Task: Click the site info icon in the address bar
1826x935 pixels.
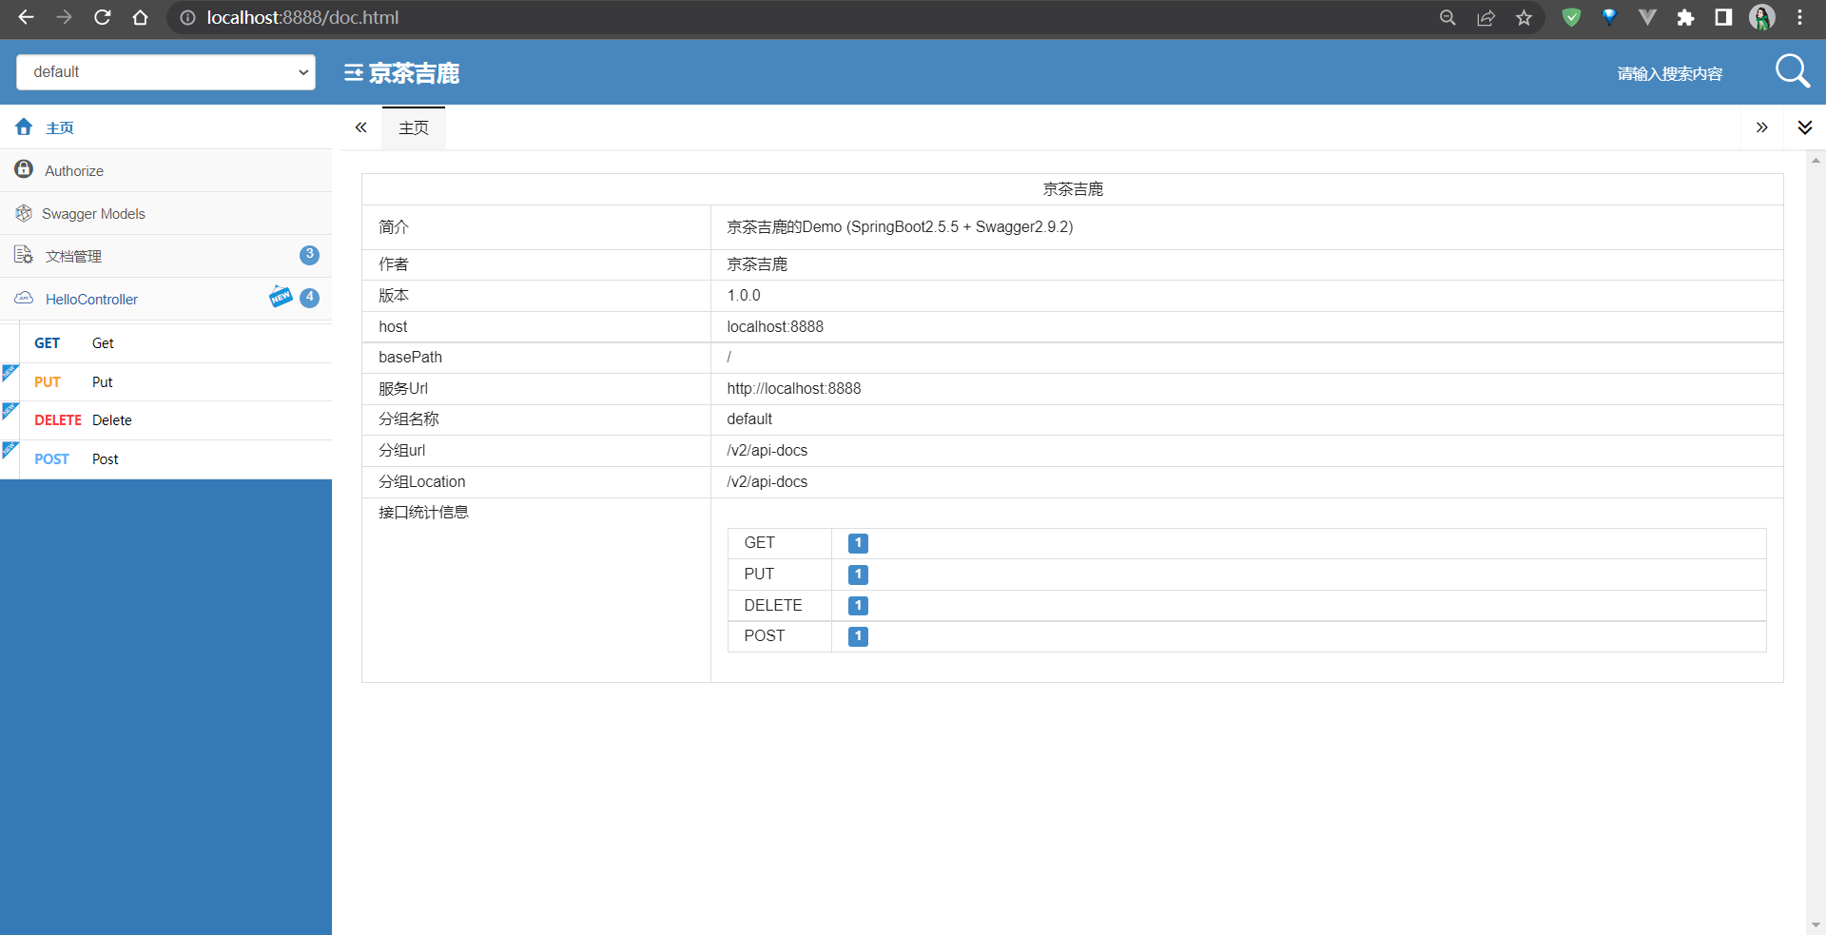Action: [x=187, y=18]
